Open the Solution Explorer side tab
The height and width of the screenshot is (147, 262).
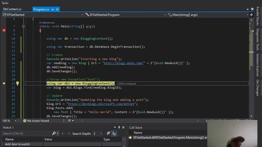[x=257, y=65]
